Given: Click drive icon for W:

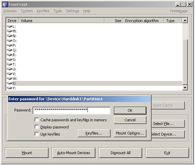Looking at the screenshot, I should [x=9, y=78].
